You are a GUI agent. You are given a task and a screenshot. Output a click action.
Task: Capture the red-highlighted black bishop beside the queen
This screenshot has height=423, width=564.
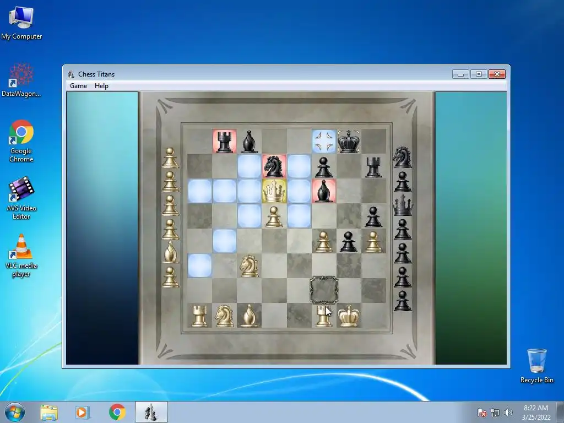324,191
